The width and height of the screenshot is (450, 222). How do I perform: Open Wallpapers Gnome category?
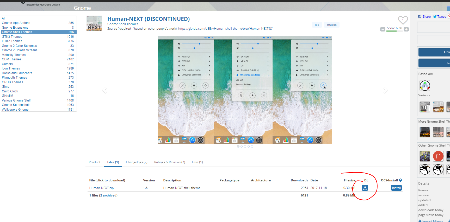click(15, 110)
